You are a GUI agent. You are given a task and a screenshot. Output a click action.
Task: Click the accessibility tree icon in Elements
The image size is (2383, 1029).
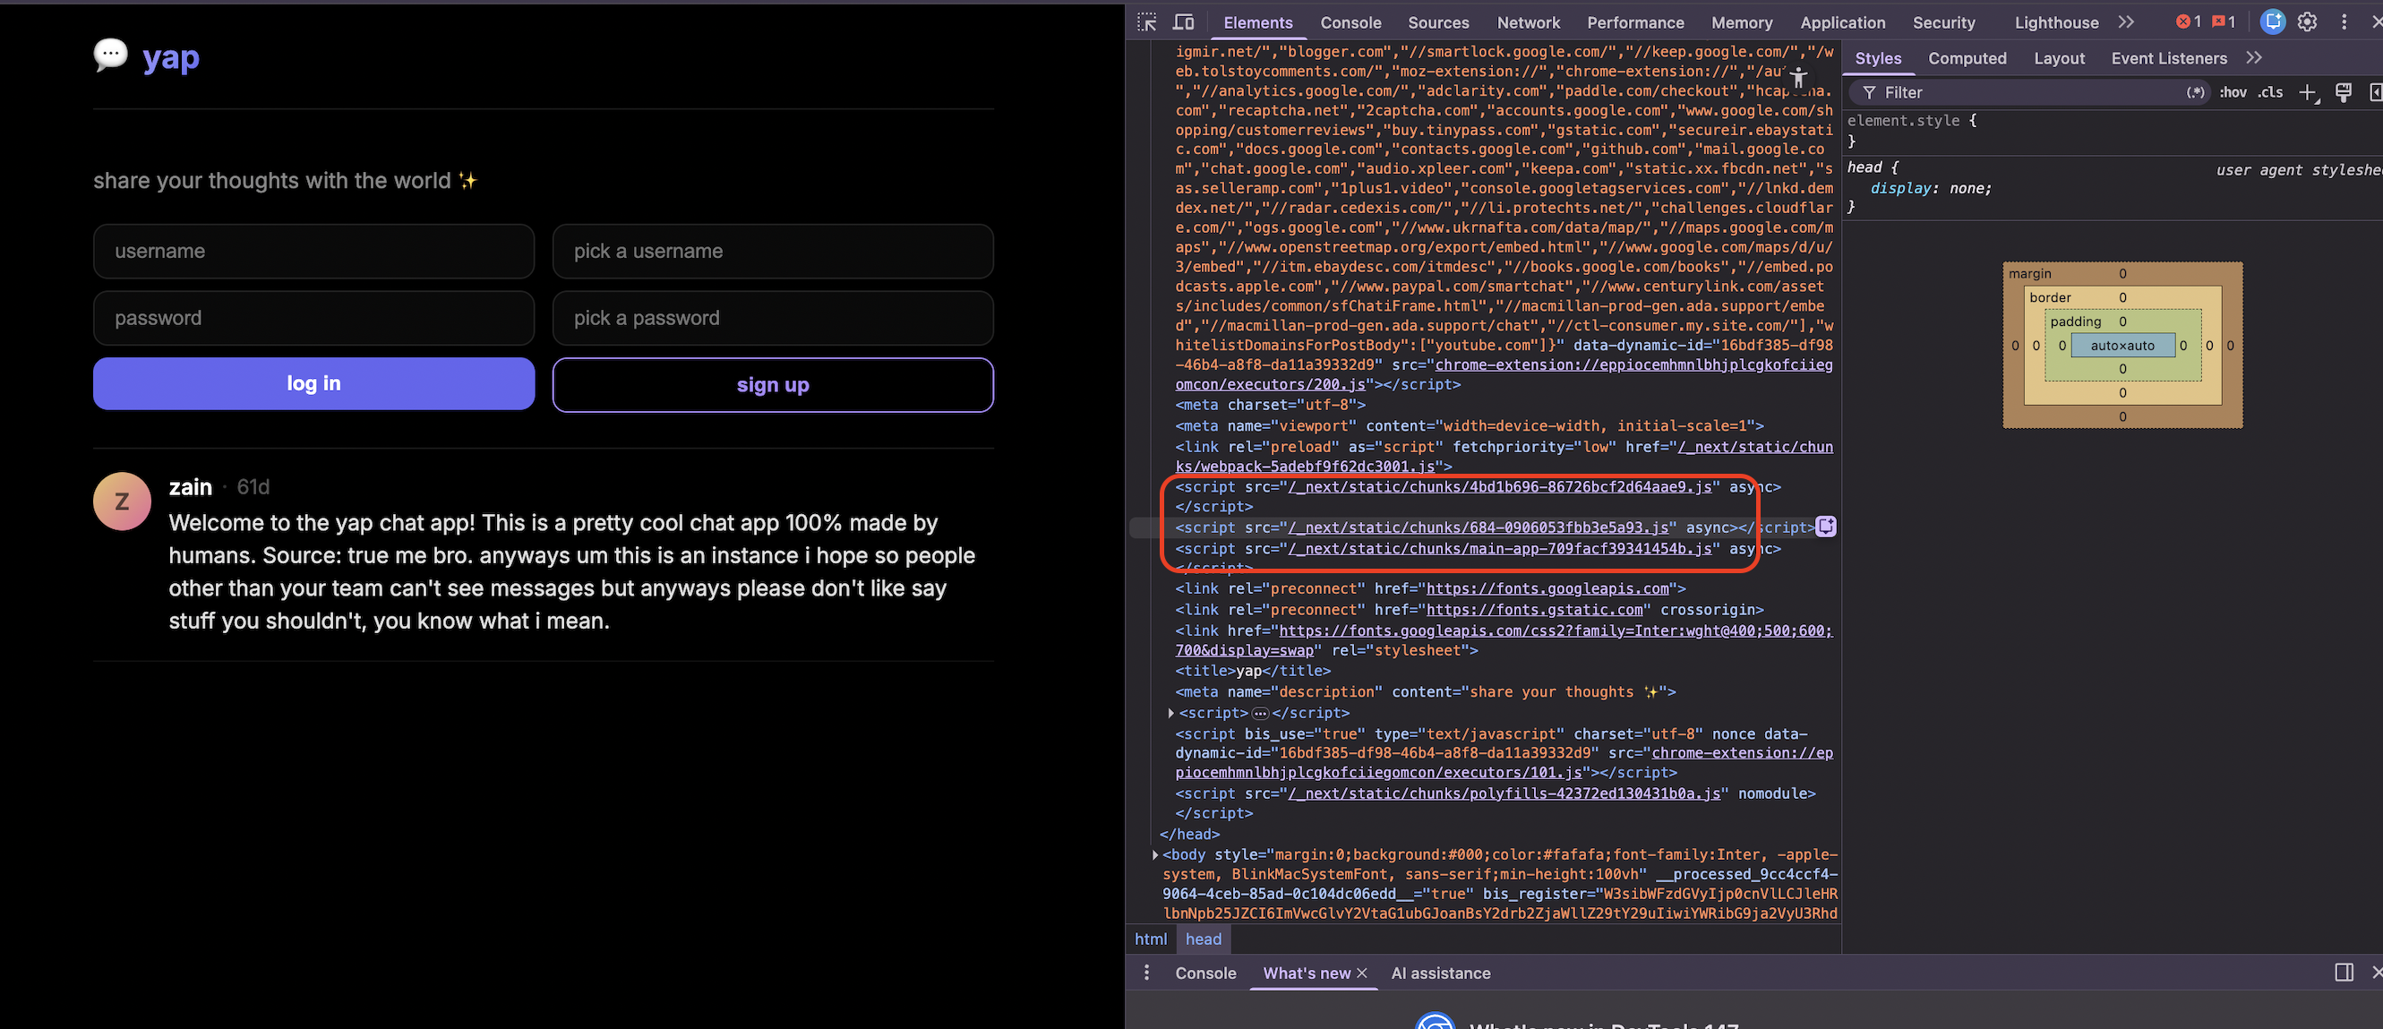coord(1797,78)
